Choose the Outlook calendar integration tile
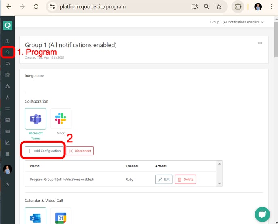Image resolution: width=278 pixels, height=224 pixels. click(x=36, y=216)
